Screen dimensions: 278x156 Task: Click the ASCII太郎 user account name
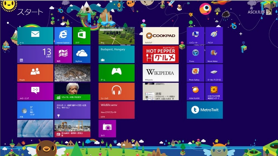pos(256,12)
